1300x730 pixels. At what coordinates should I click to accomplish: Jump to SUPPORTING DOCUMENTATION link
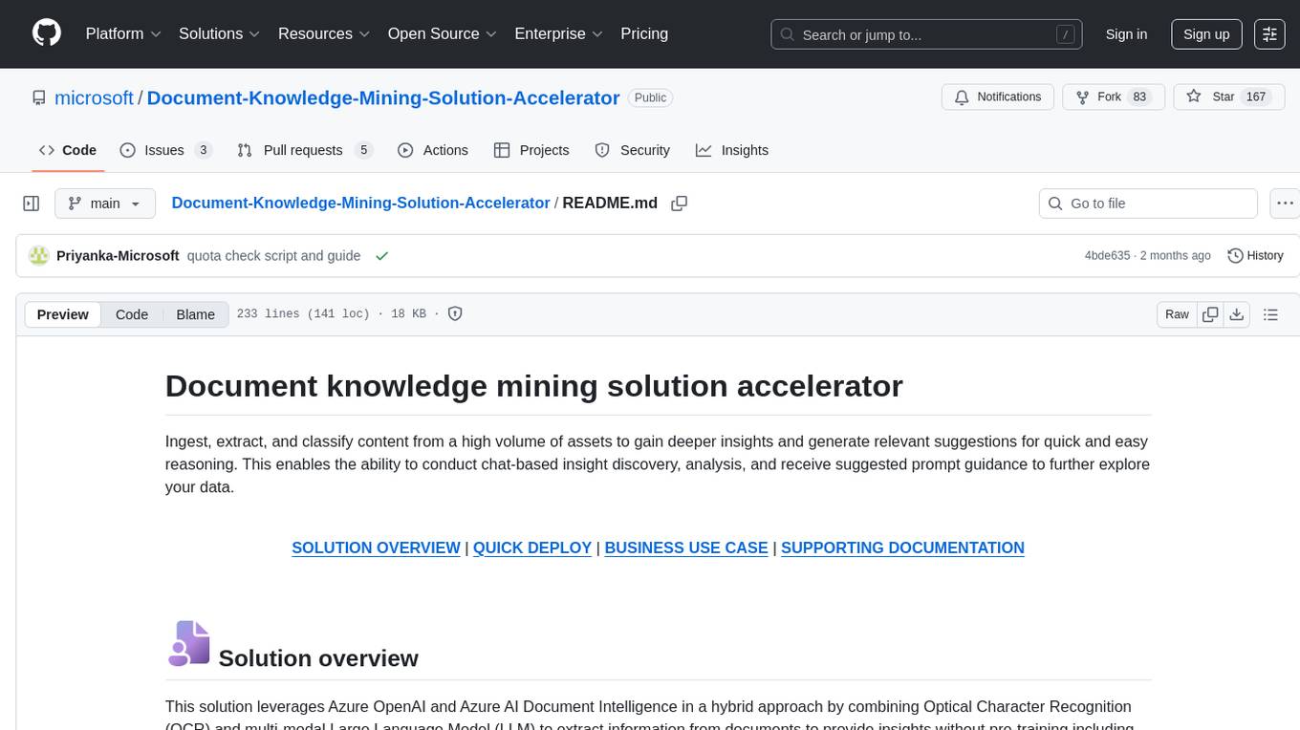[x=902, y=547]
